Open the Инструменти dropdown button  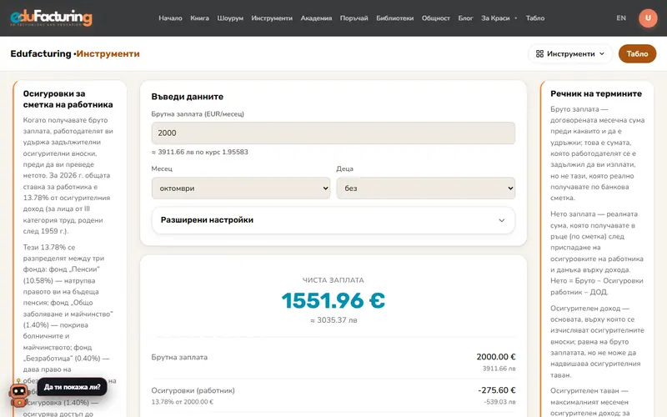[x=570, y=53]
